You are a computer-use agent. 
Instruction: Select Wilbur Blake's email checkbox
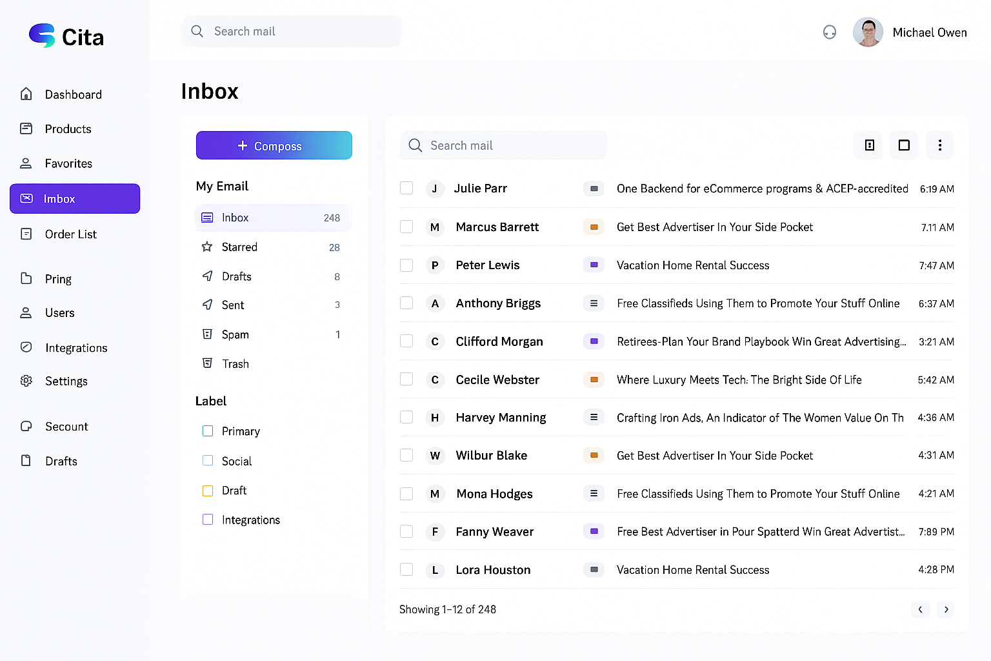tap(406, 455)
